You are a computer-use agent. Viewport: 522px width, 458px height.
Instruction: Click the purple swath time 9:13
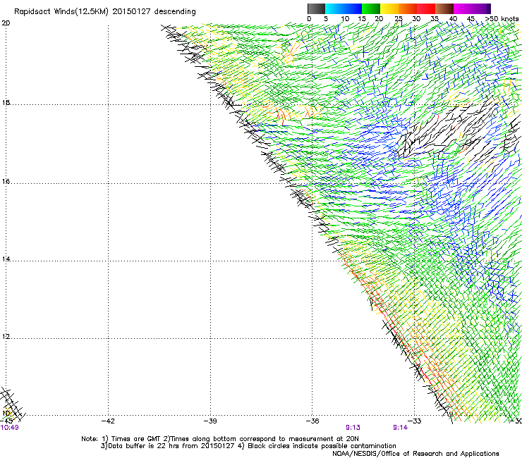coord(353,428)
